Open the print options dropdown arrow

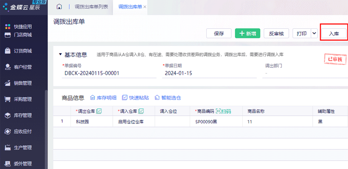[x=314, y=33]
